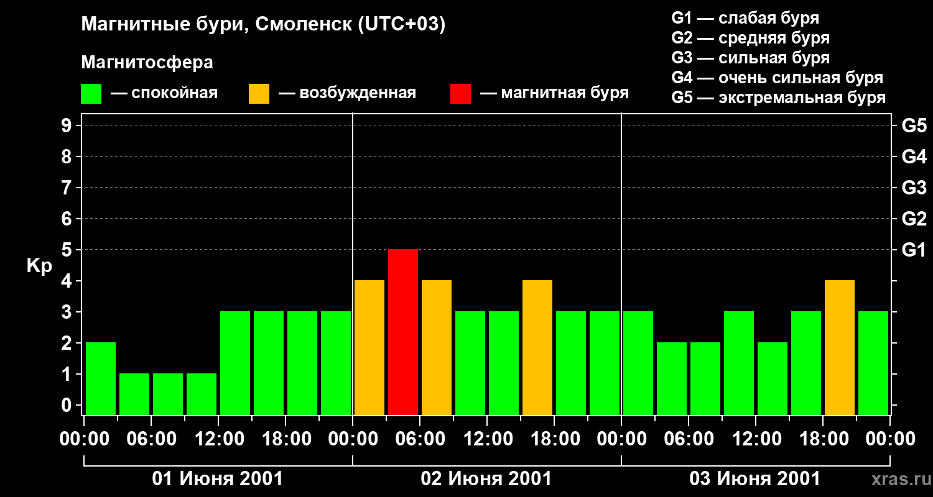The width and height of the screenshot is (933, 497).
Task: Select the 03:00–06:00 Kp 1 bar on 01 June
Action: tap(134, 394)
